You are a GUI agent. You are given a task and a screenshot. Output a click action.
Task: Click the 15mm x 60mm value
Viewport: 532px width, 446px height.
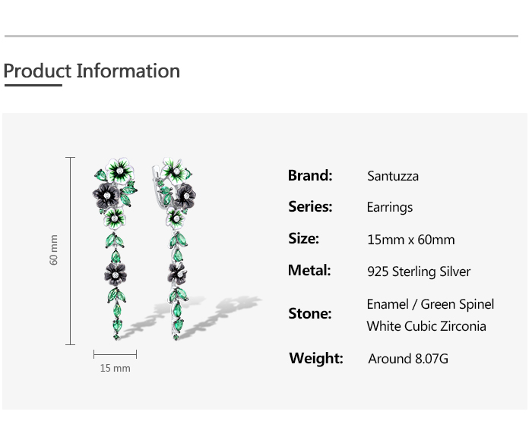tap(410, 240)
